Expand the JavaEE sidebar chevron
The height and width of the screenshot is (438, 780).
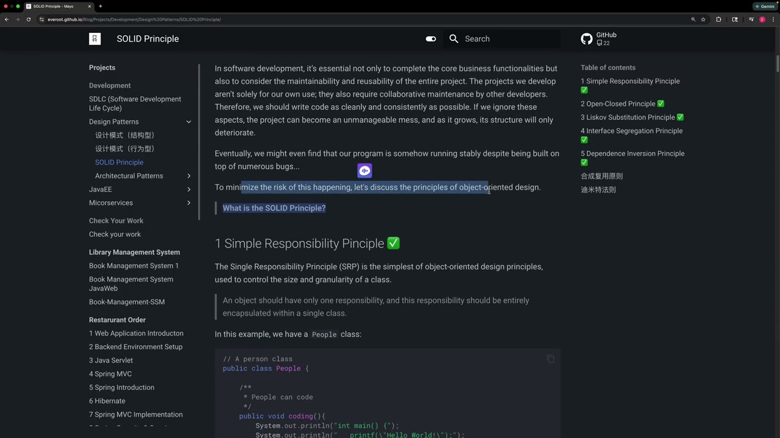pyautogui.click(x=189, y=189)
